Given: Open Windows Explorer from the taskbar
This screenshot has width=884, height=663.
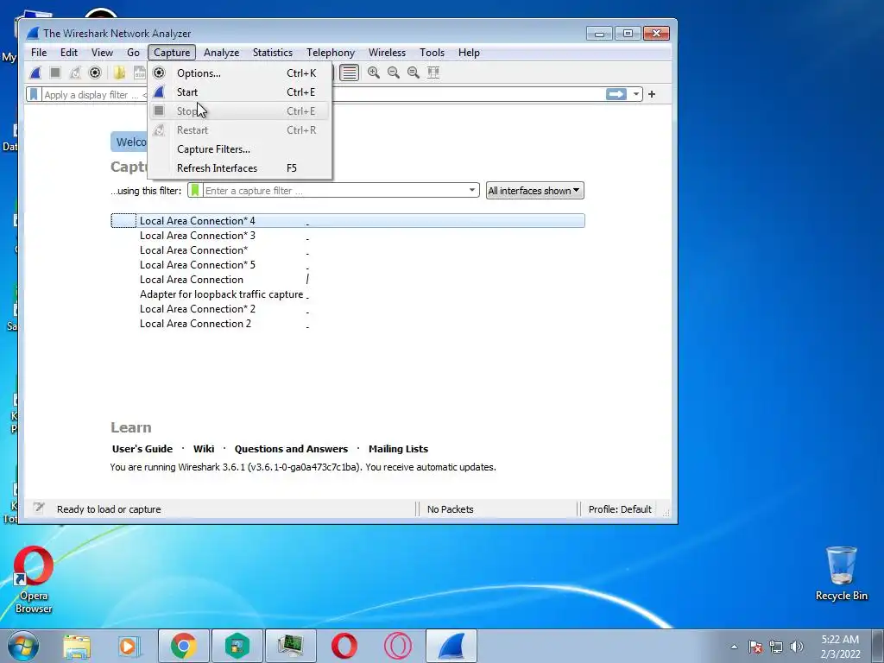Looking at the screenshot, I should 77,646.
